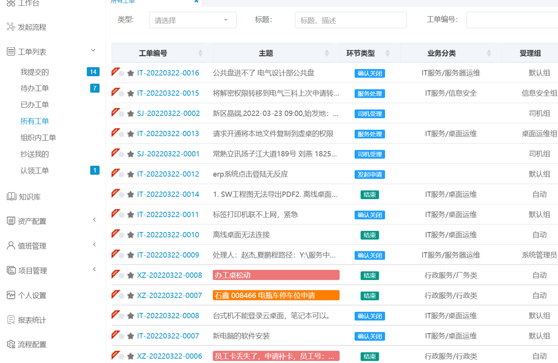This screenshot has height=363, width=558.
Task: Click the new flag on IT-20220322-0015
Action: pyautogui.click(x=115, y=92)
